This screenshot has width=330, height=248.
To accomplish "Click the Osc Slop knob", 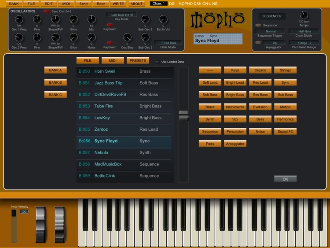I will [127, 37].
